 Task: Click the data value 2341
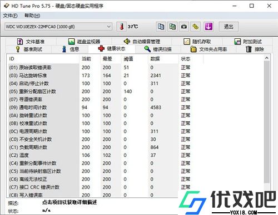pyautogui.click(x=156, y=75)
